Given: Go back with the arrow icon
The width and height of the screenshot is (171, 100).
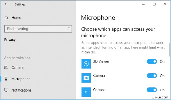Looking at the screenshot, I should (x=6, y=4).
